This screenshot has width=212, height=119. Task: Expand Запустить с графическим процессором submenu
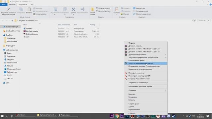point(146,58)
